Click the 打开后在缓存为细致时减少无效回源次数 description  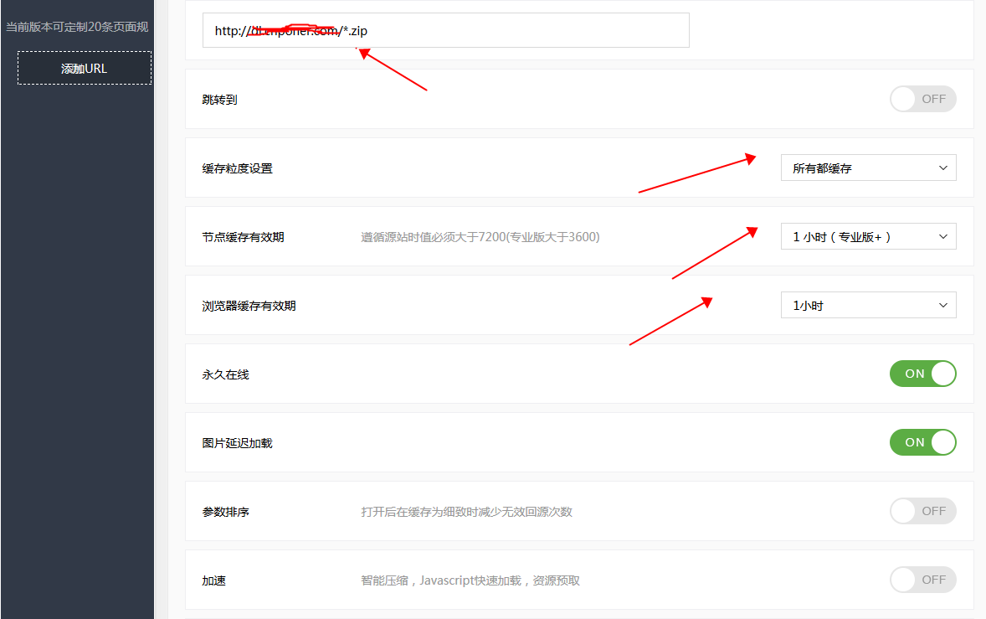[466, 512]
